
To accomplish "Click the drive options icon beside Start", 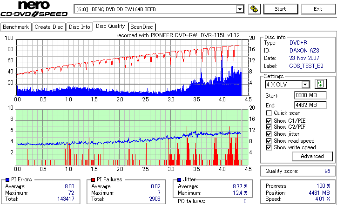I will coord(254,9).
